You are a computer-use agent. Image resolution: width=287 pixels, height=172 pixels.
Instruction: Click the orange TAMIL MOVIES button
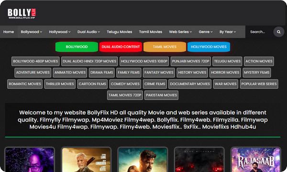point(165,47)
